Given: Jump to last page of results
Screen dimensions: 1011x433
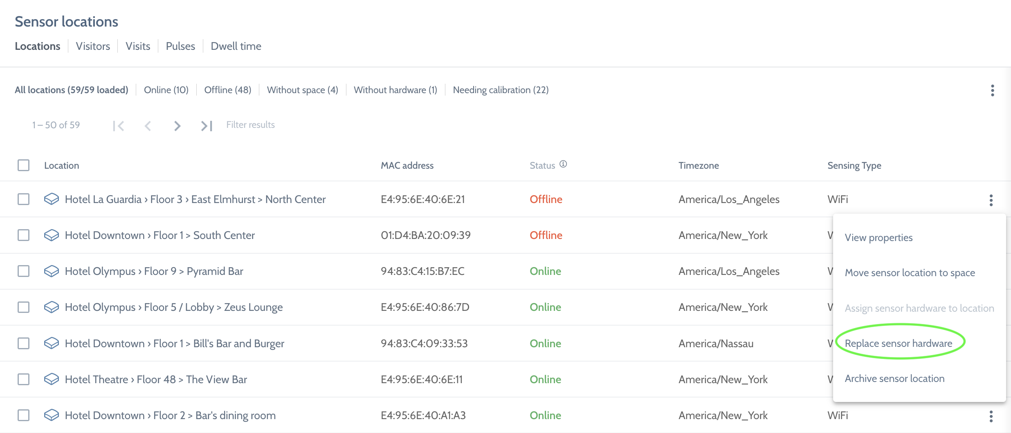Looking at the screenshot, I should click(207, 126).
